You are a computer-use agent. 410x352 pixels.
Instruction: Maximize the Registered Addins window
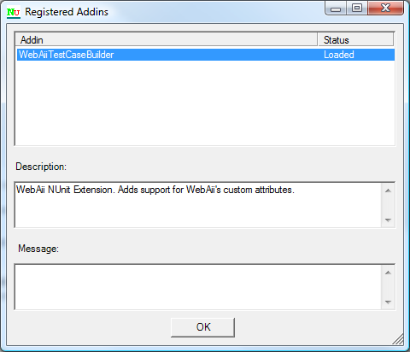tap(357, 8)
